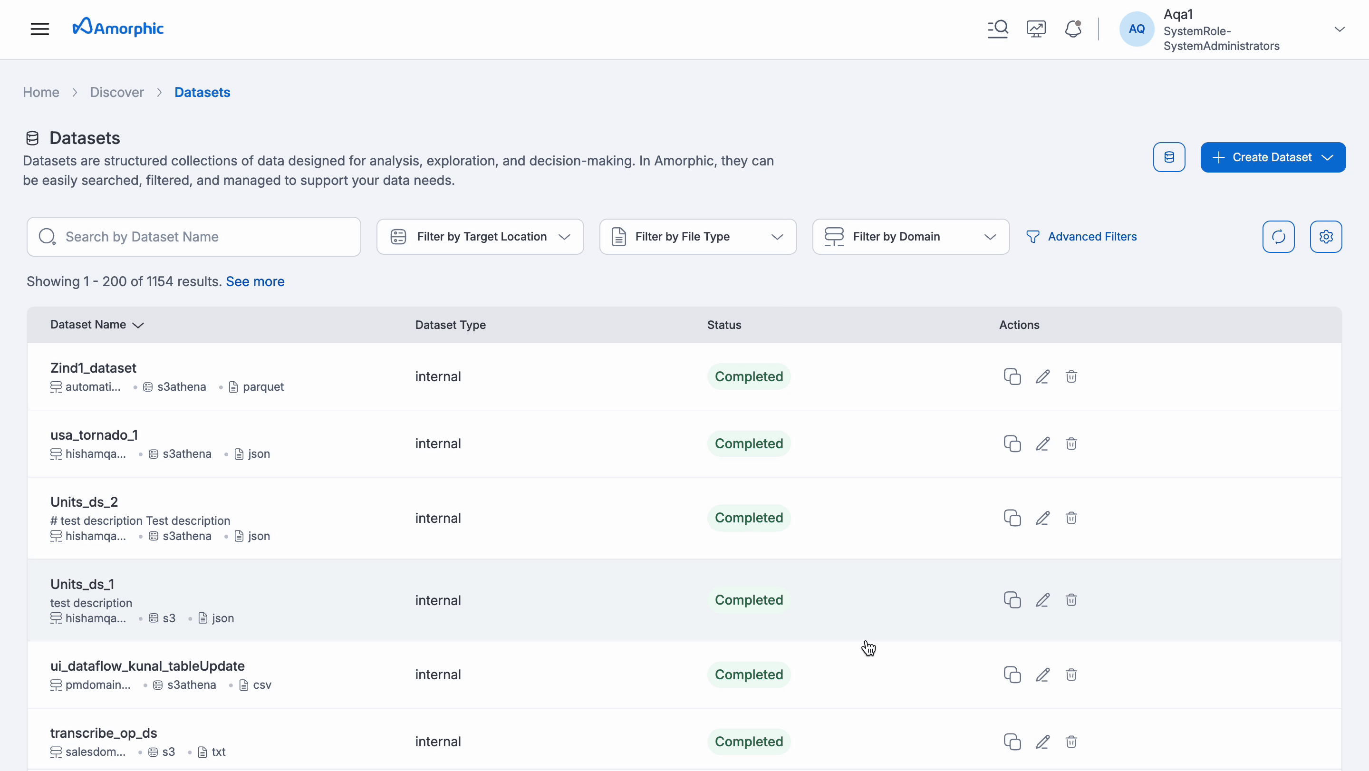Delete transcribe_op_ds using the trash icon

tap(1071, 742)
